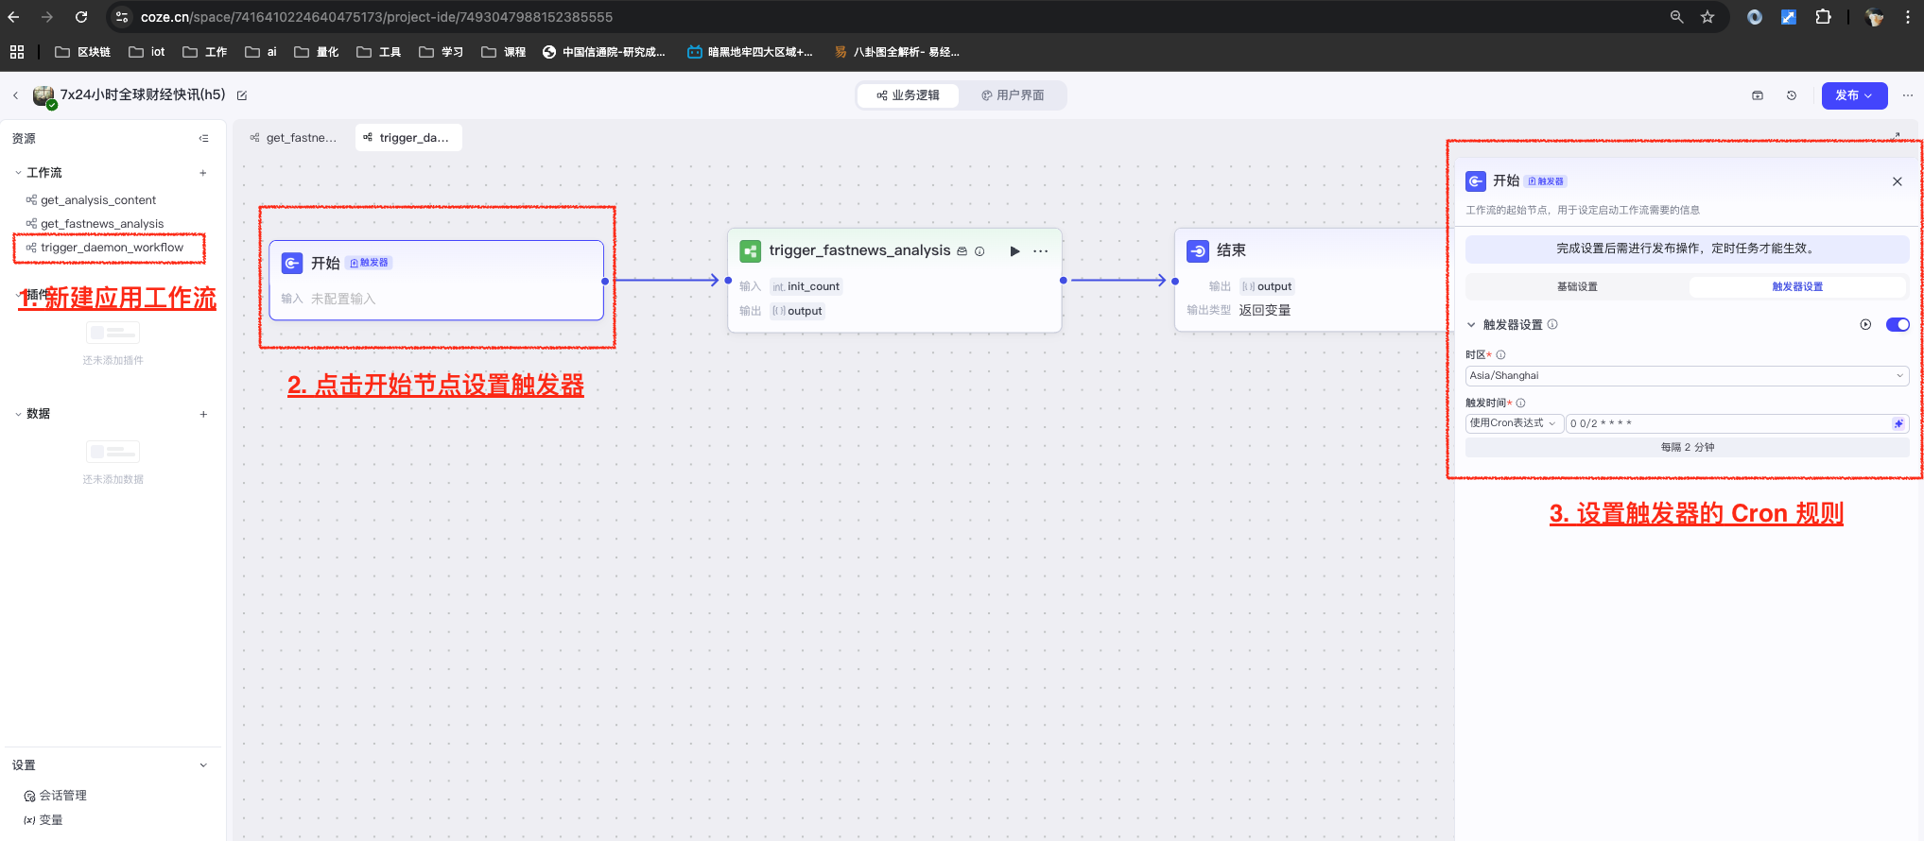Click the Cron expression input field
Image resolution: width=1924 pixels, height=841 pixels.
1725,423
